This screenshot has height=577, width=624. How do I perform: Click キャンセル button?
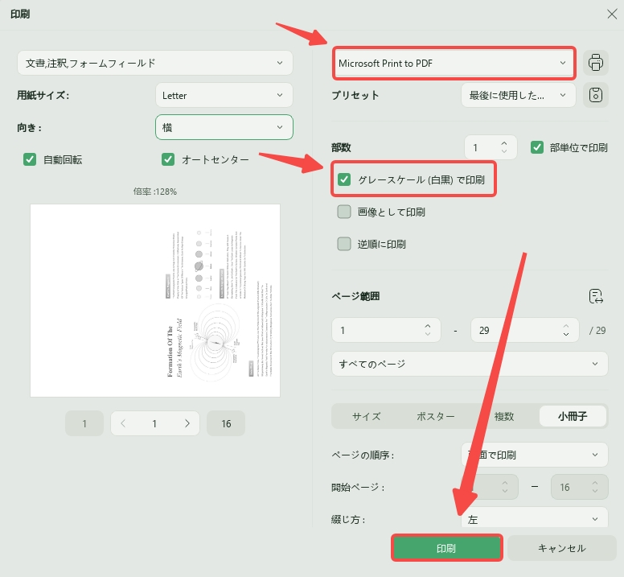[561, 548]
